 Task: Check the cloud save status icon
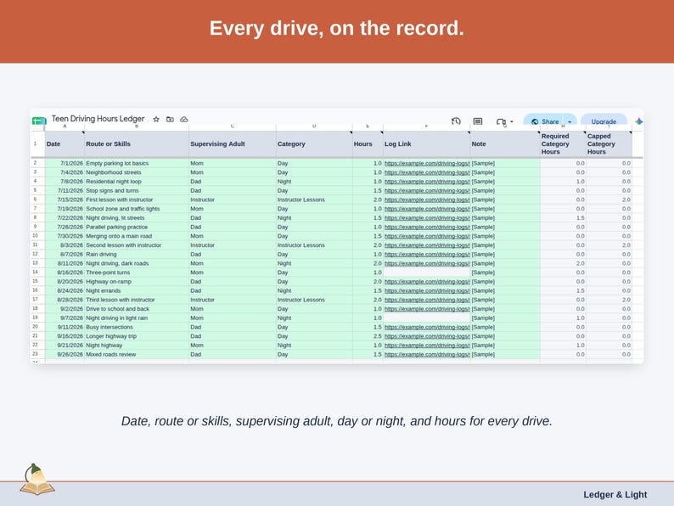point(184,119)
